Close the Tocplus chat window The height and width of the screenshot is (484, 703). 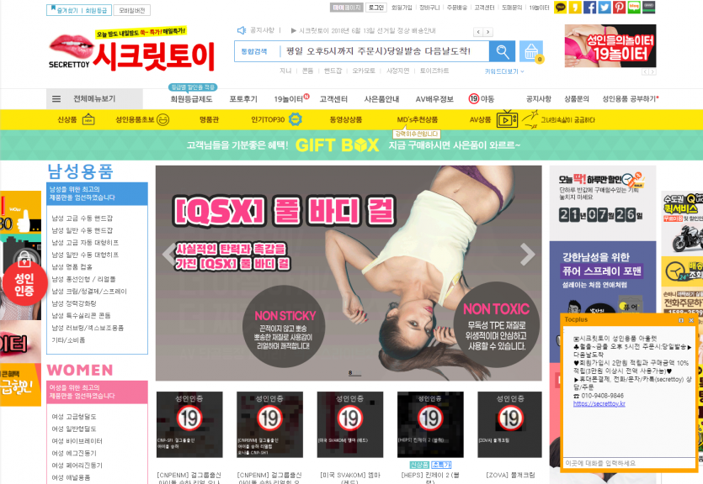(x=691, y=320)
